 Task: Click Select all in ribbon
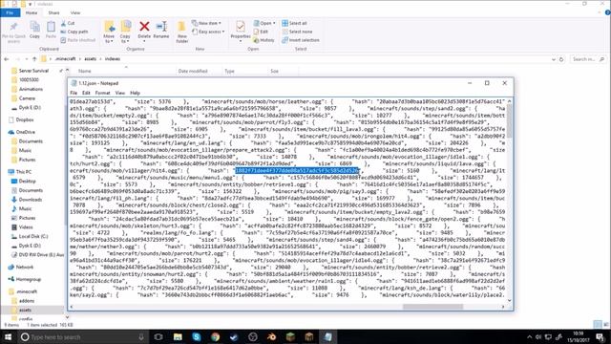[x=295, y=23]
